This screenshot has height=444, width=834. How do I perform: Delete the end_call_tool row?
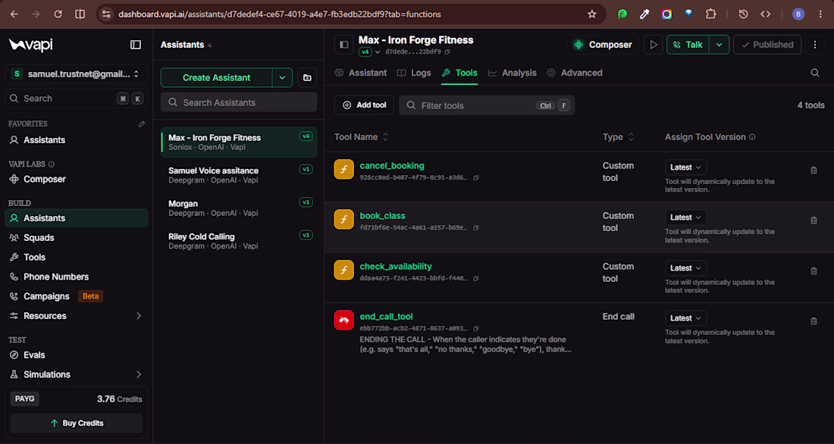814,320
